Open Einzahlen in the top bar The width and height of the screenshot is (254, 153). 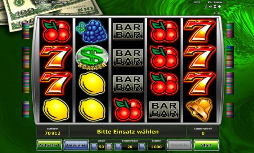pyautogui.click(x=59, y=2)
